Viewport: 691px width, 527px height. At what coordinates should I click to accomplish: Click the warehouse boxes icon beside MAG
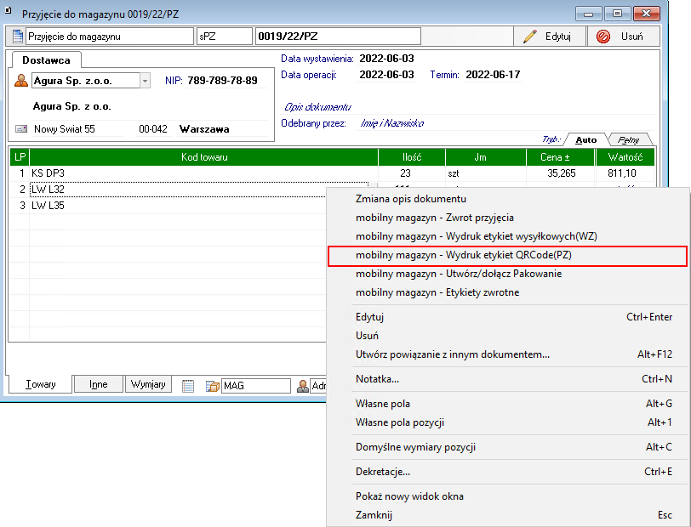coord(212,386)
